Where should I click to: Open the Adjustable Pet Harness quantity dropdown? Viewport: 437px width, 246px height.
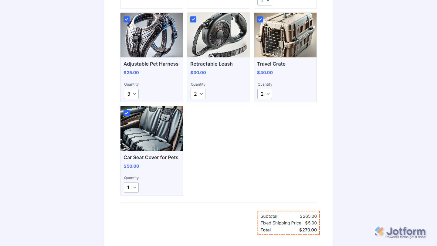click(x=131, y=94)
